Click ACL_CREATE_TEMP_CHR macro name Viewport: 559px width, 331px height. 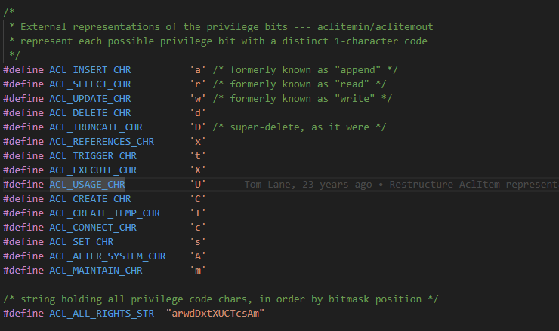[105, 213]
